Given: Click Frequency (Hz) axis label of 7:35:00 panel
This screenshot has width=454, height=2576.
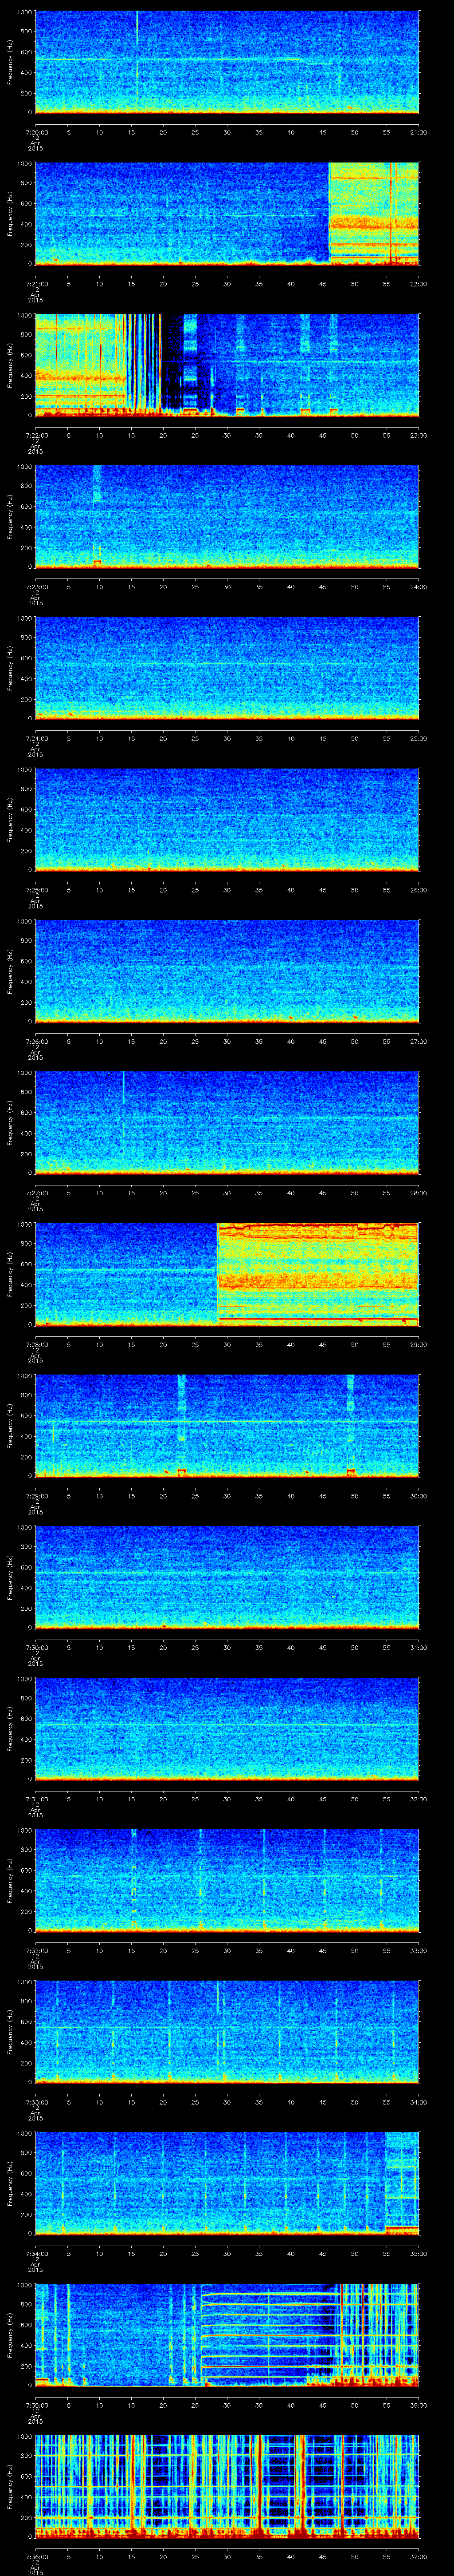Looking at the screenshot, I should point(10,2334).
